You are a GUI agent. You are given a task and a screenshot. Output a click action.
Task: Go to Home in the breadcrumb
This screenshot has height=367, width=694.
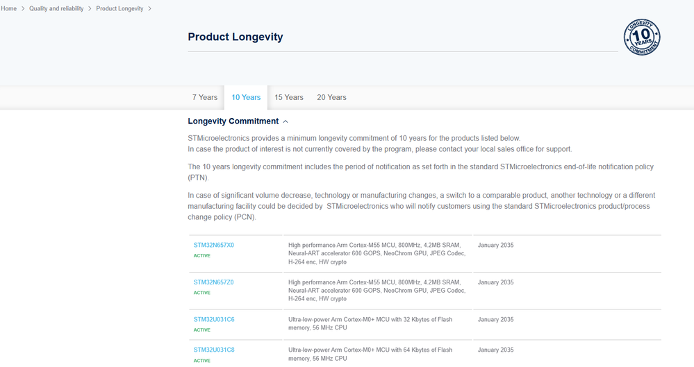(8, 9)
